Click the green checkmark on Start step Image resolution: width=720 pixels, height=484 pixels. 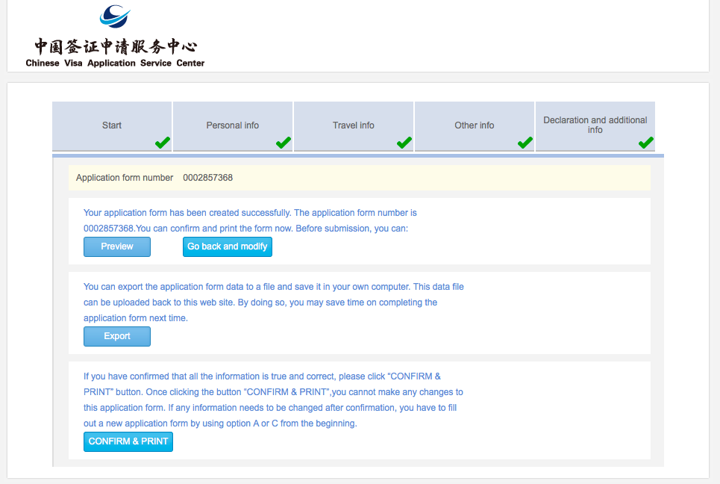(163, 143)
